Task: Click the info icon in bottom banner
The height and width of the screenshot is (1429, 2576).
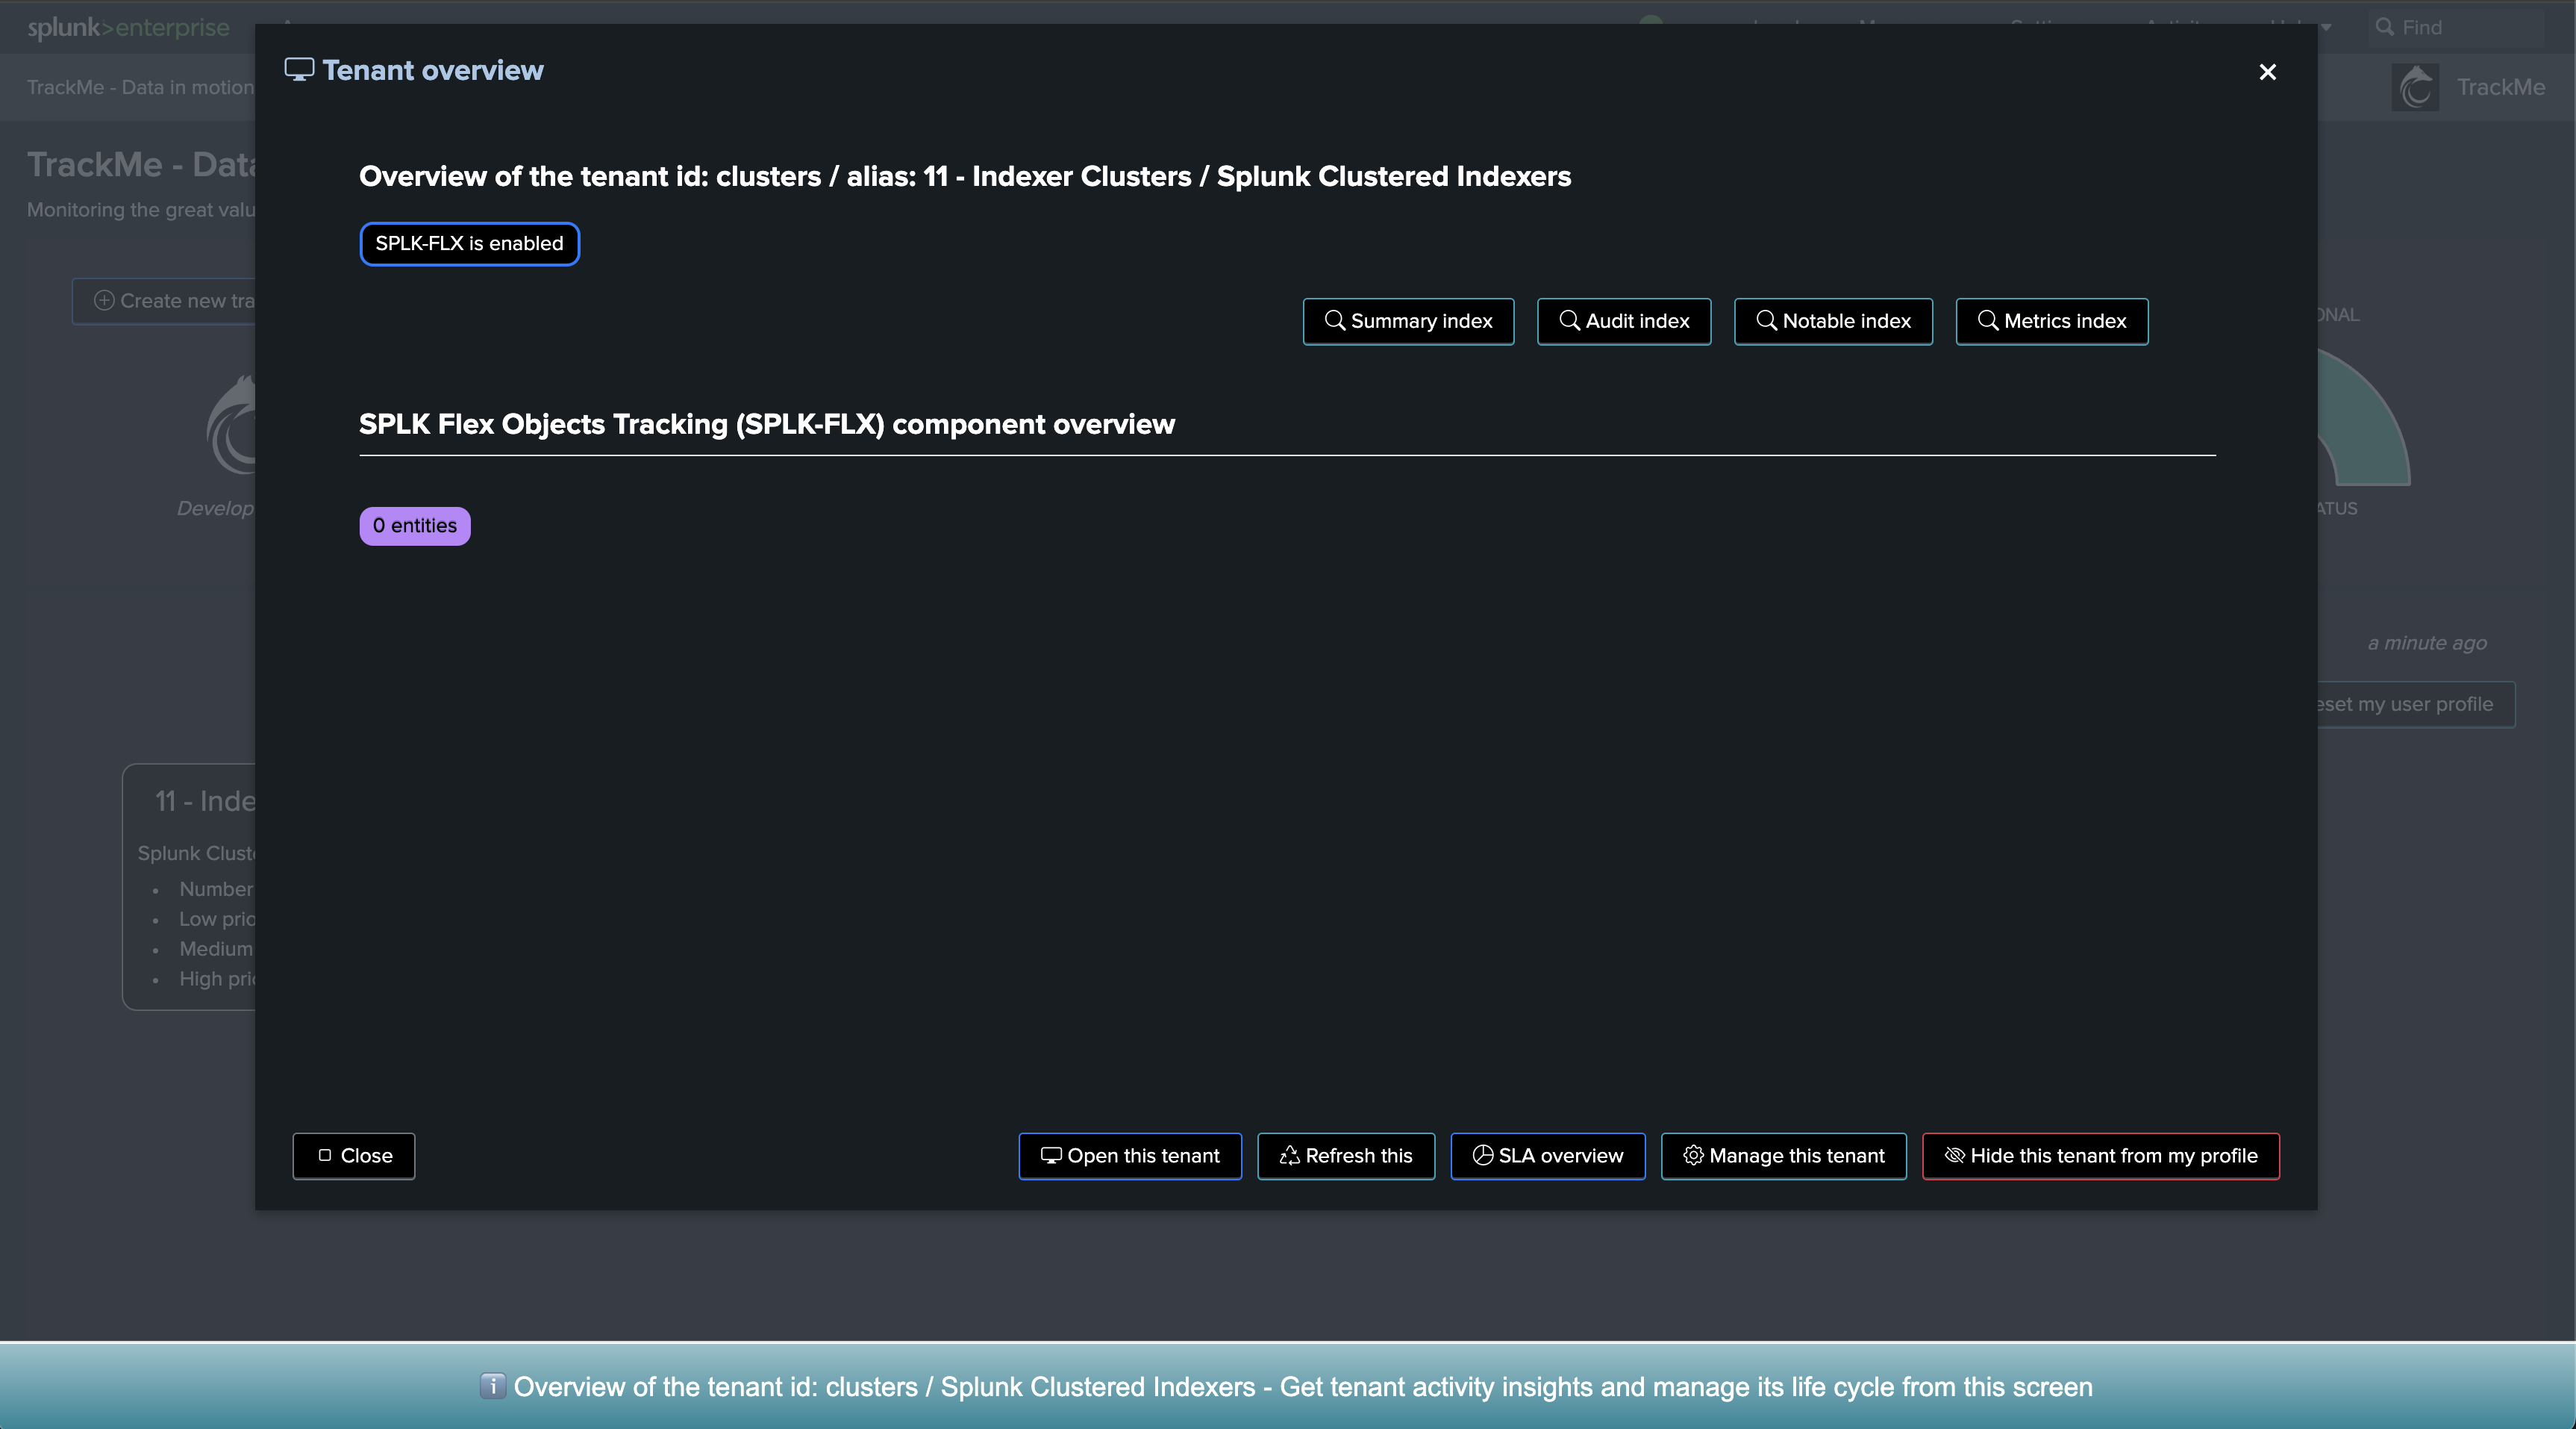Action: tap(492, 1386)
